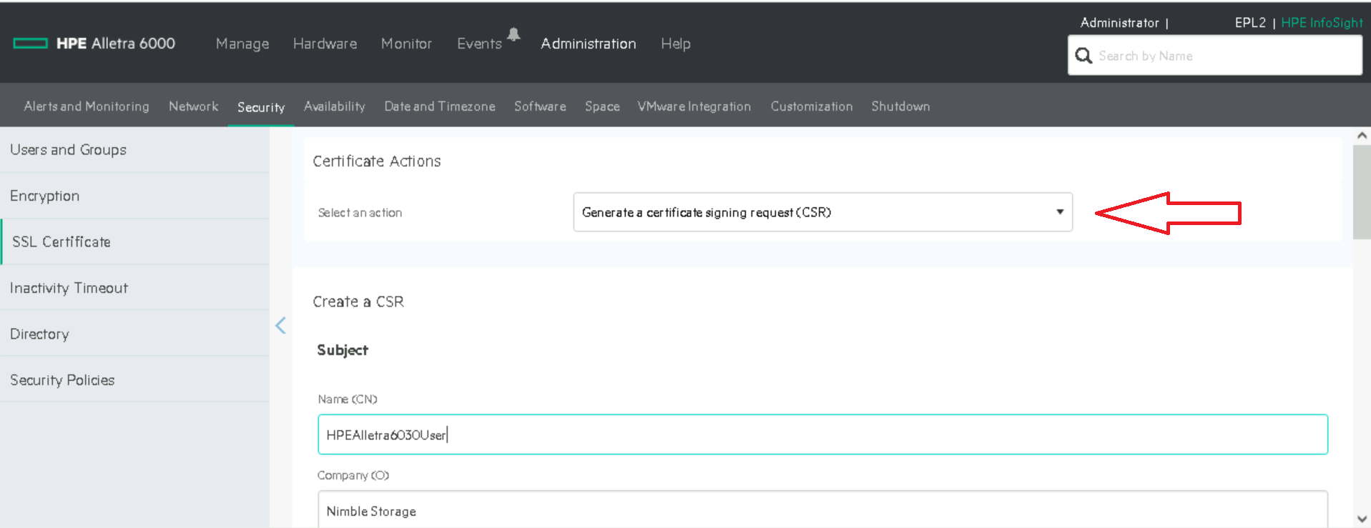The width and height of the screenshot is (1371, 528).
Task: Open the Monitor menu
Action: tap(406, 44)
